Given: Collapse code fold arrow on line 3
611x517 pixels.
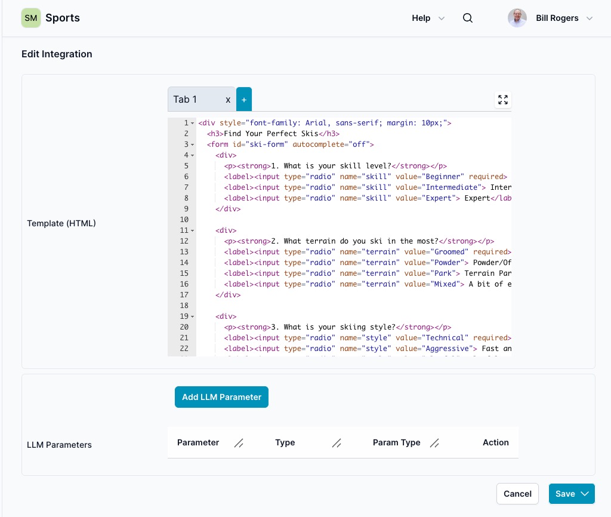Looking at the screenshot, I should tap(193, 144).
